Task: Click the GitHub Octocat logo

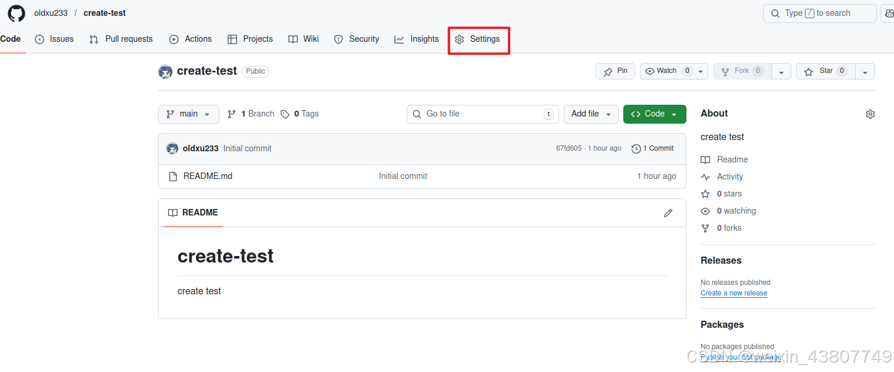Action: [17, 13]
